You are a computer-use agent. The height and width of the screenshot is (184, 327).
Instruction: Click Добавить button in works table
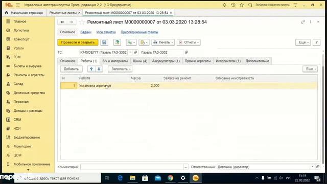[x=72, y=69]
